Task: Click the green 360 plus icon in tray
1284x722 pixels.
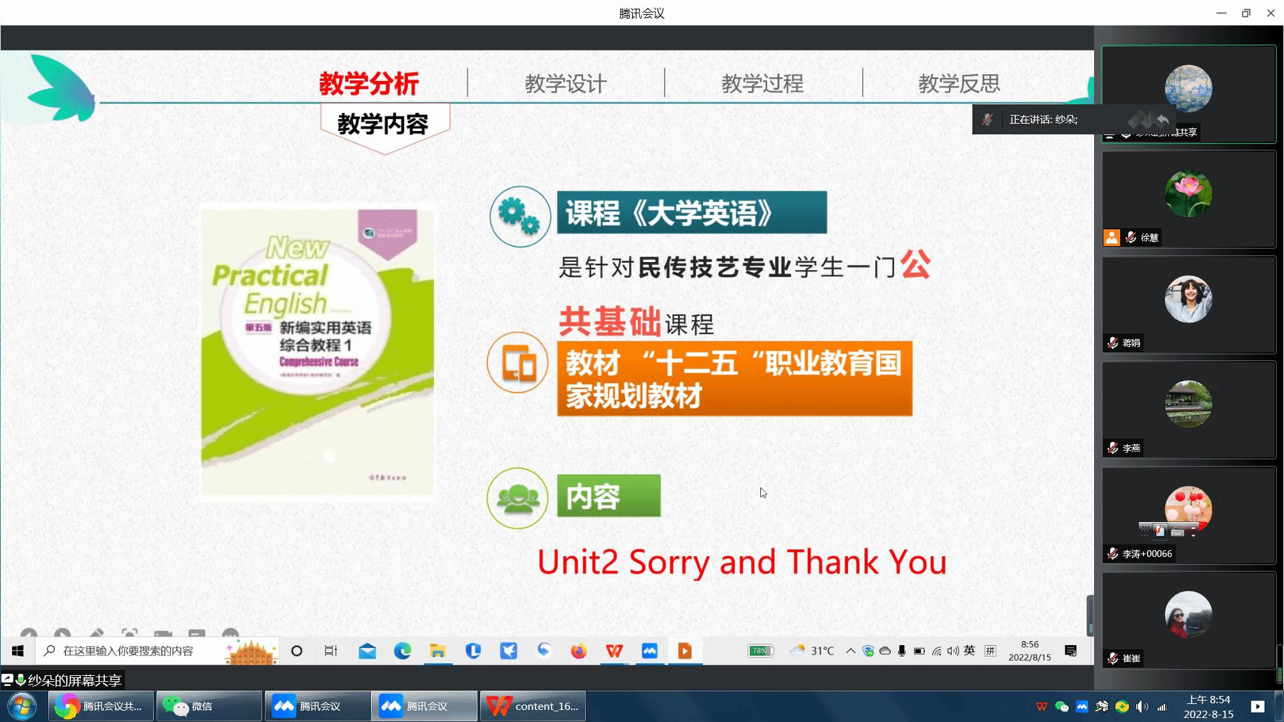Action: click(1122, 707)
